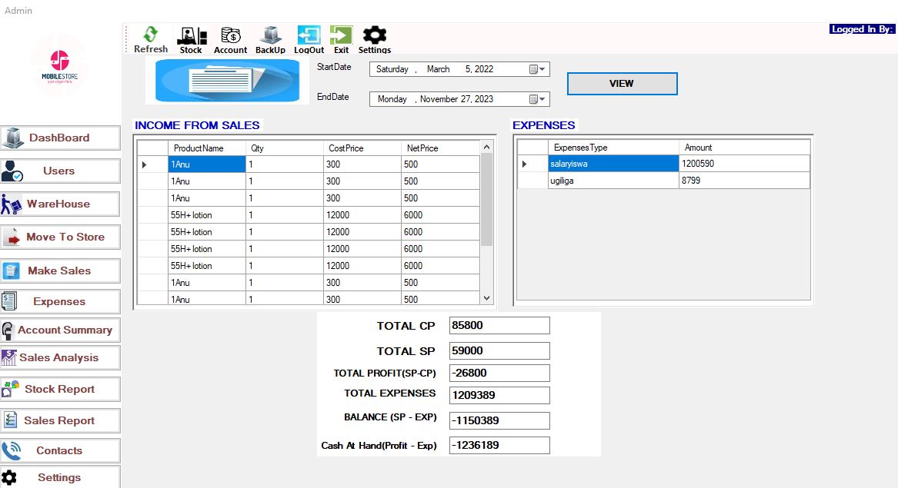Open DashBoard from the sidebar
This screenshot has height=488, width=898.
tap(60, 138)
